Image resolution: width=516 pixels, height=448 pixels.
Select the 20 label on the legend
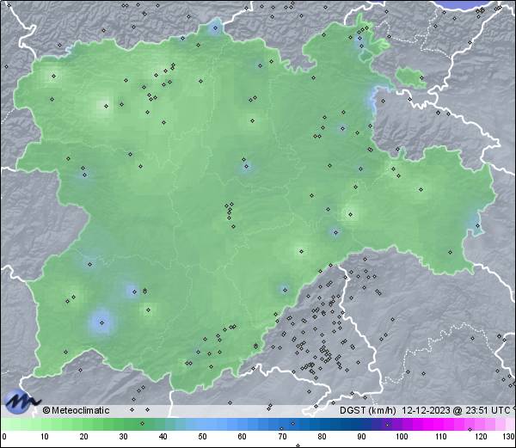click(x=84, y=437)
